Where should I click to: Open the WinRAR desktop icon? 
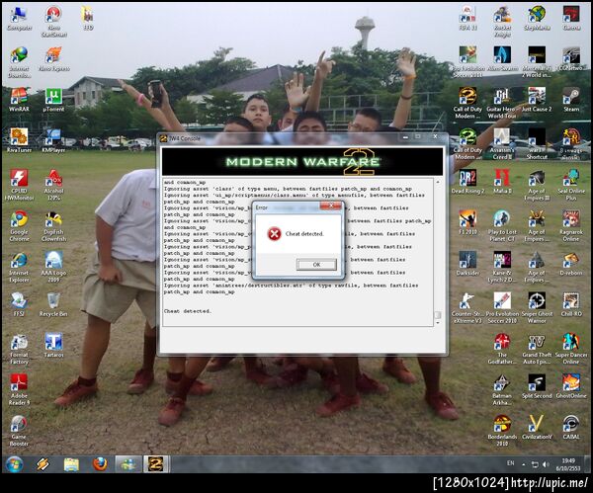[19, 100]
